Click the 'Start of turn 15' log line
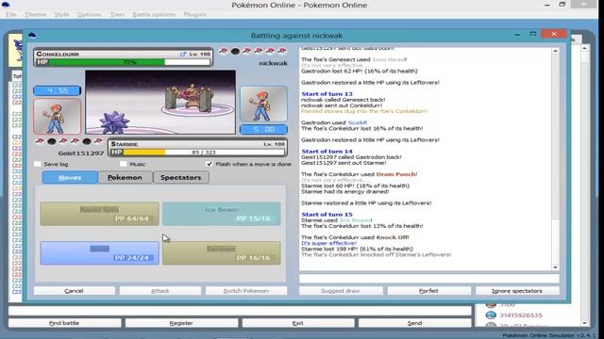604x339 pixels. click(327, 215)
